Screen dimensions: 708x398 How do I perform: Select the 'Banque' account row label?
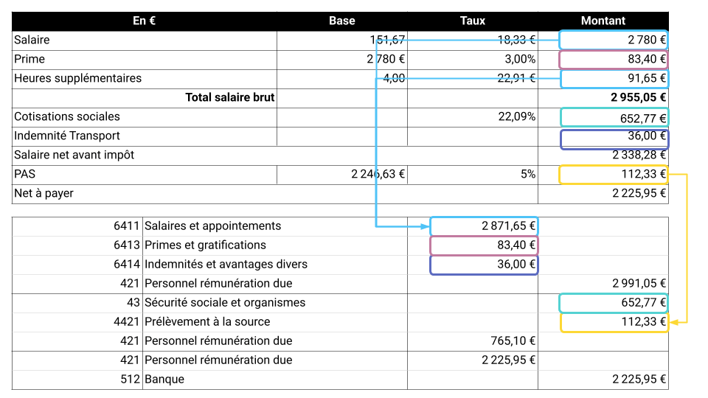pos(164,380)
